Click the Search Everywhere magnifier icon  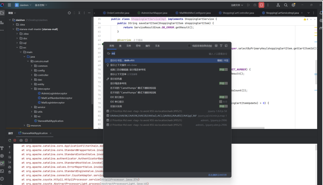tap(285, 5)
